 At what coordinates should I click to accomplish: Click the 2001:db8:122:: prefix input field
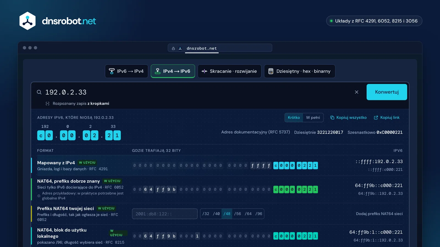coord(165,214)
